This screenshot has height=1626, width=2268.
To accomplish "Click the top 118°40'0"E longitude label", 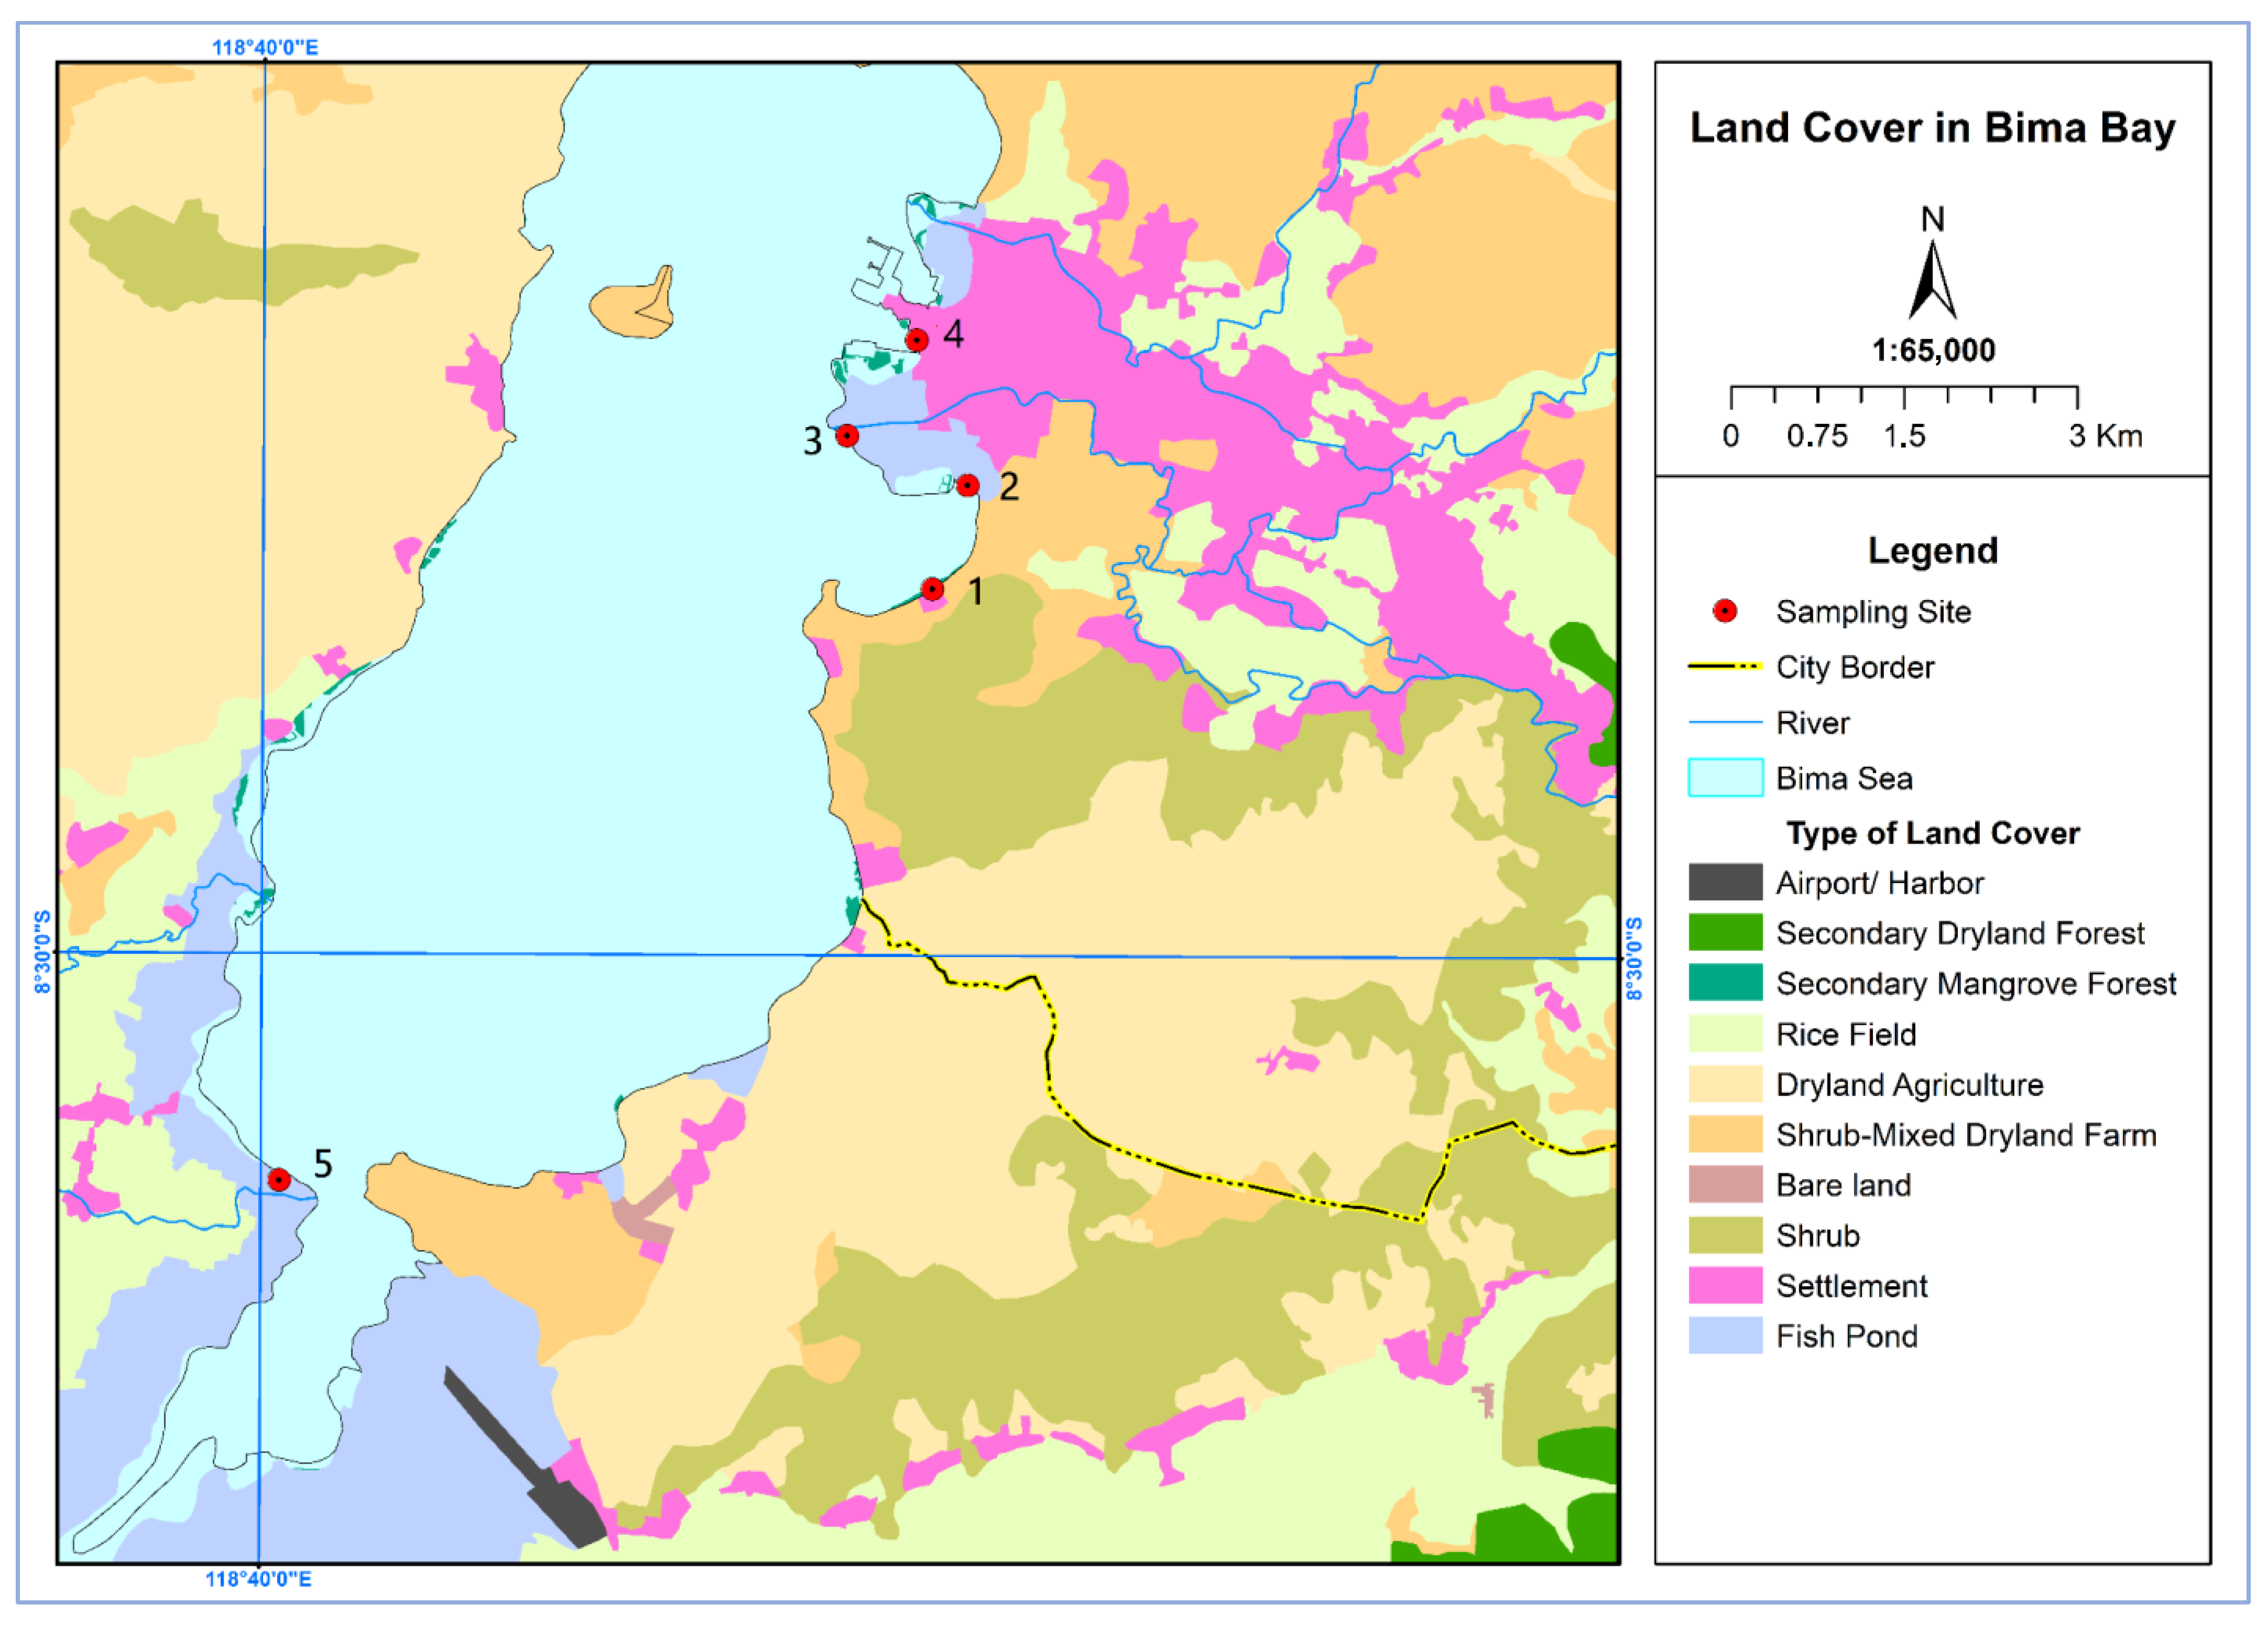I will pos(265,47).
